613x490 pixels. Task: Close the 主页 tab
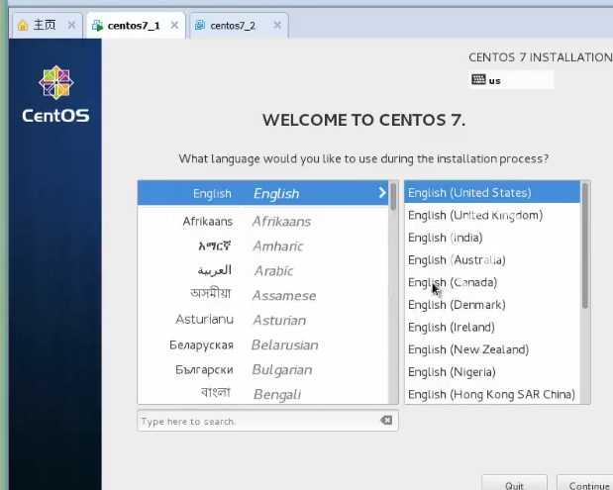(71, 26)
